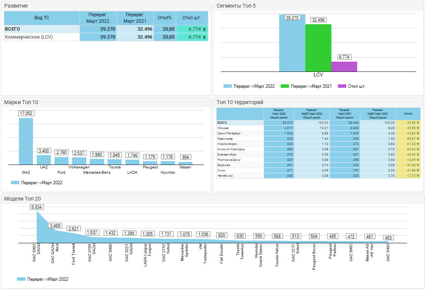Click the arrow beside Новосибирск's 61,03 value
The height and width of the screenshot is (300, 425).
[x=417, y=144]
